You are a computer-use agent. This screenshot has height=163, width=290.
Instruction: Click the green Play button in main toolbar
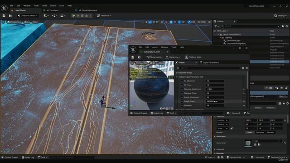pyautogui.click(x=73, y=16)
